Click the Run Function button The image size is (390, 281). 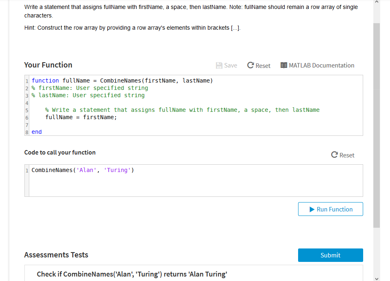coord(330,209)
